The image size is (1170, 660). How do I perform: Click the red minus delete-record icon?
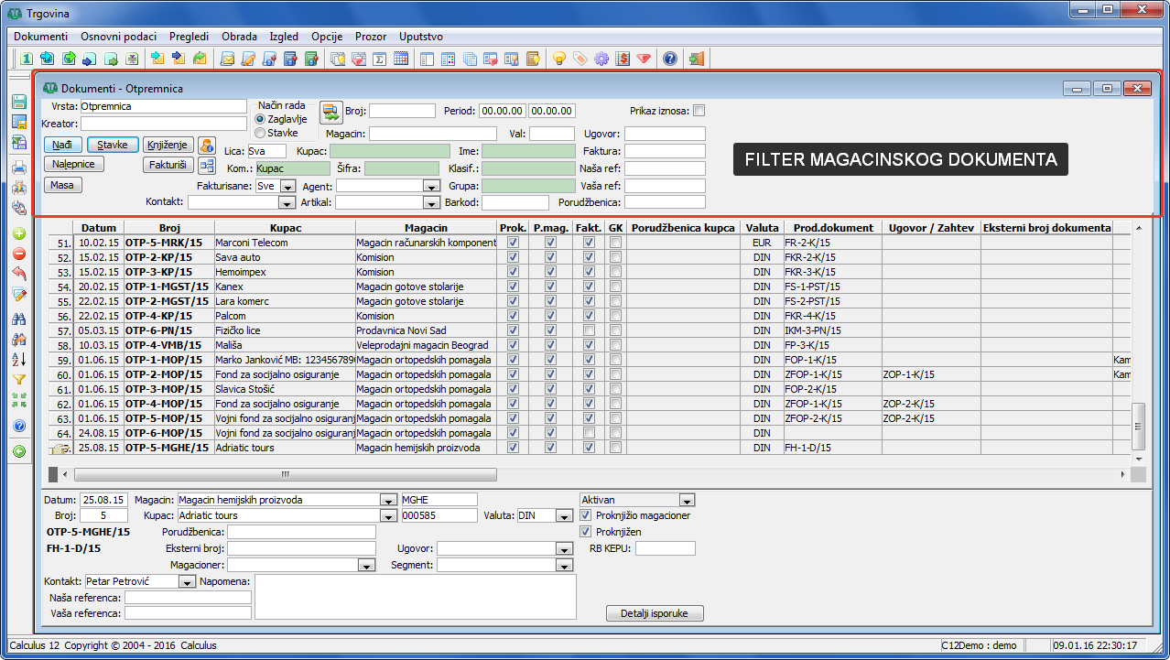point(19,254)
